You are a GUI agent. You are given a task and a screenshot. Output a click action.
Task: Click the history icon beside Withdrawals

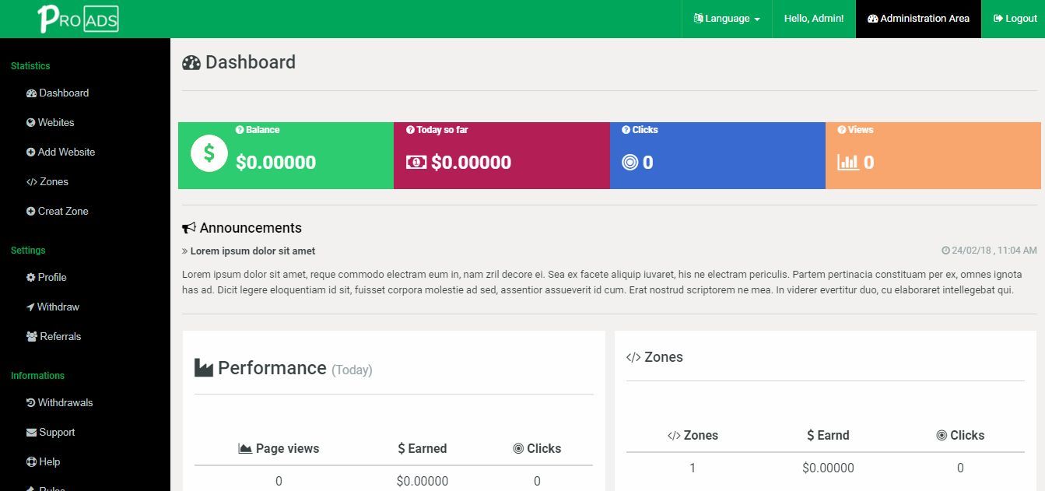(30, 403)
